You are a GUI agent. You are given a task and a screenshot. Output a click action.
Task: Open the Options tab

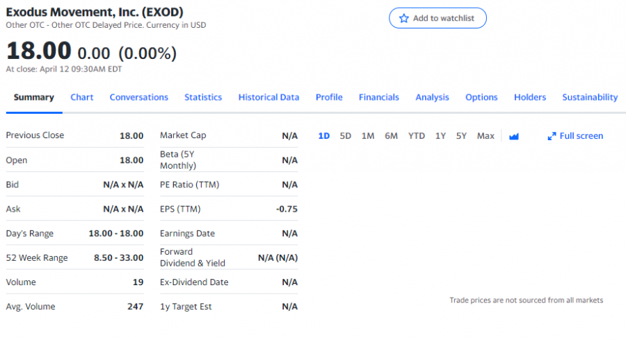[481, 97]
